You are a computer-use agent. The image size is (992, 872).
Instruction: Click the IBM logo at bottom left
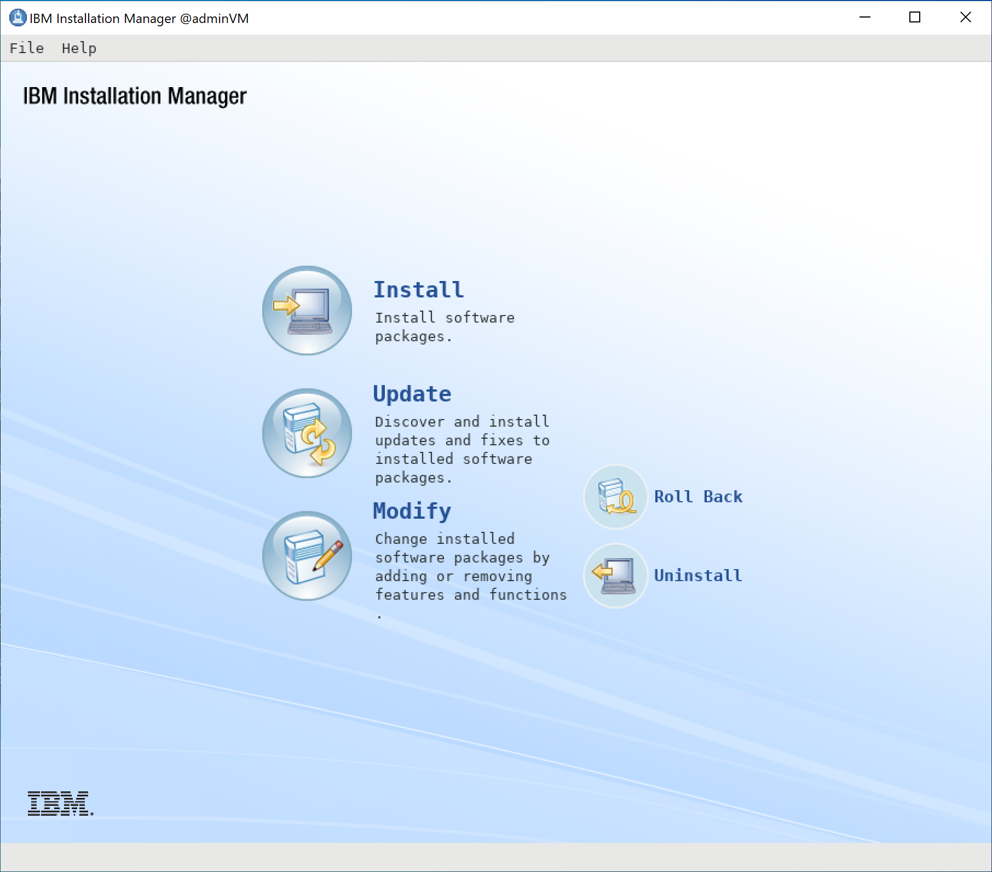click(x=59, y=803)
